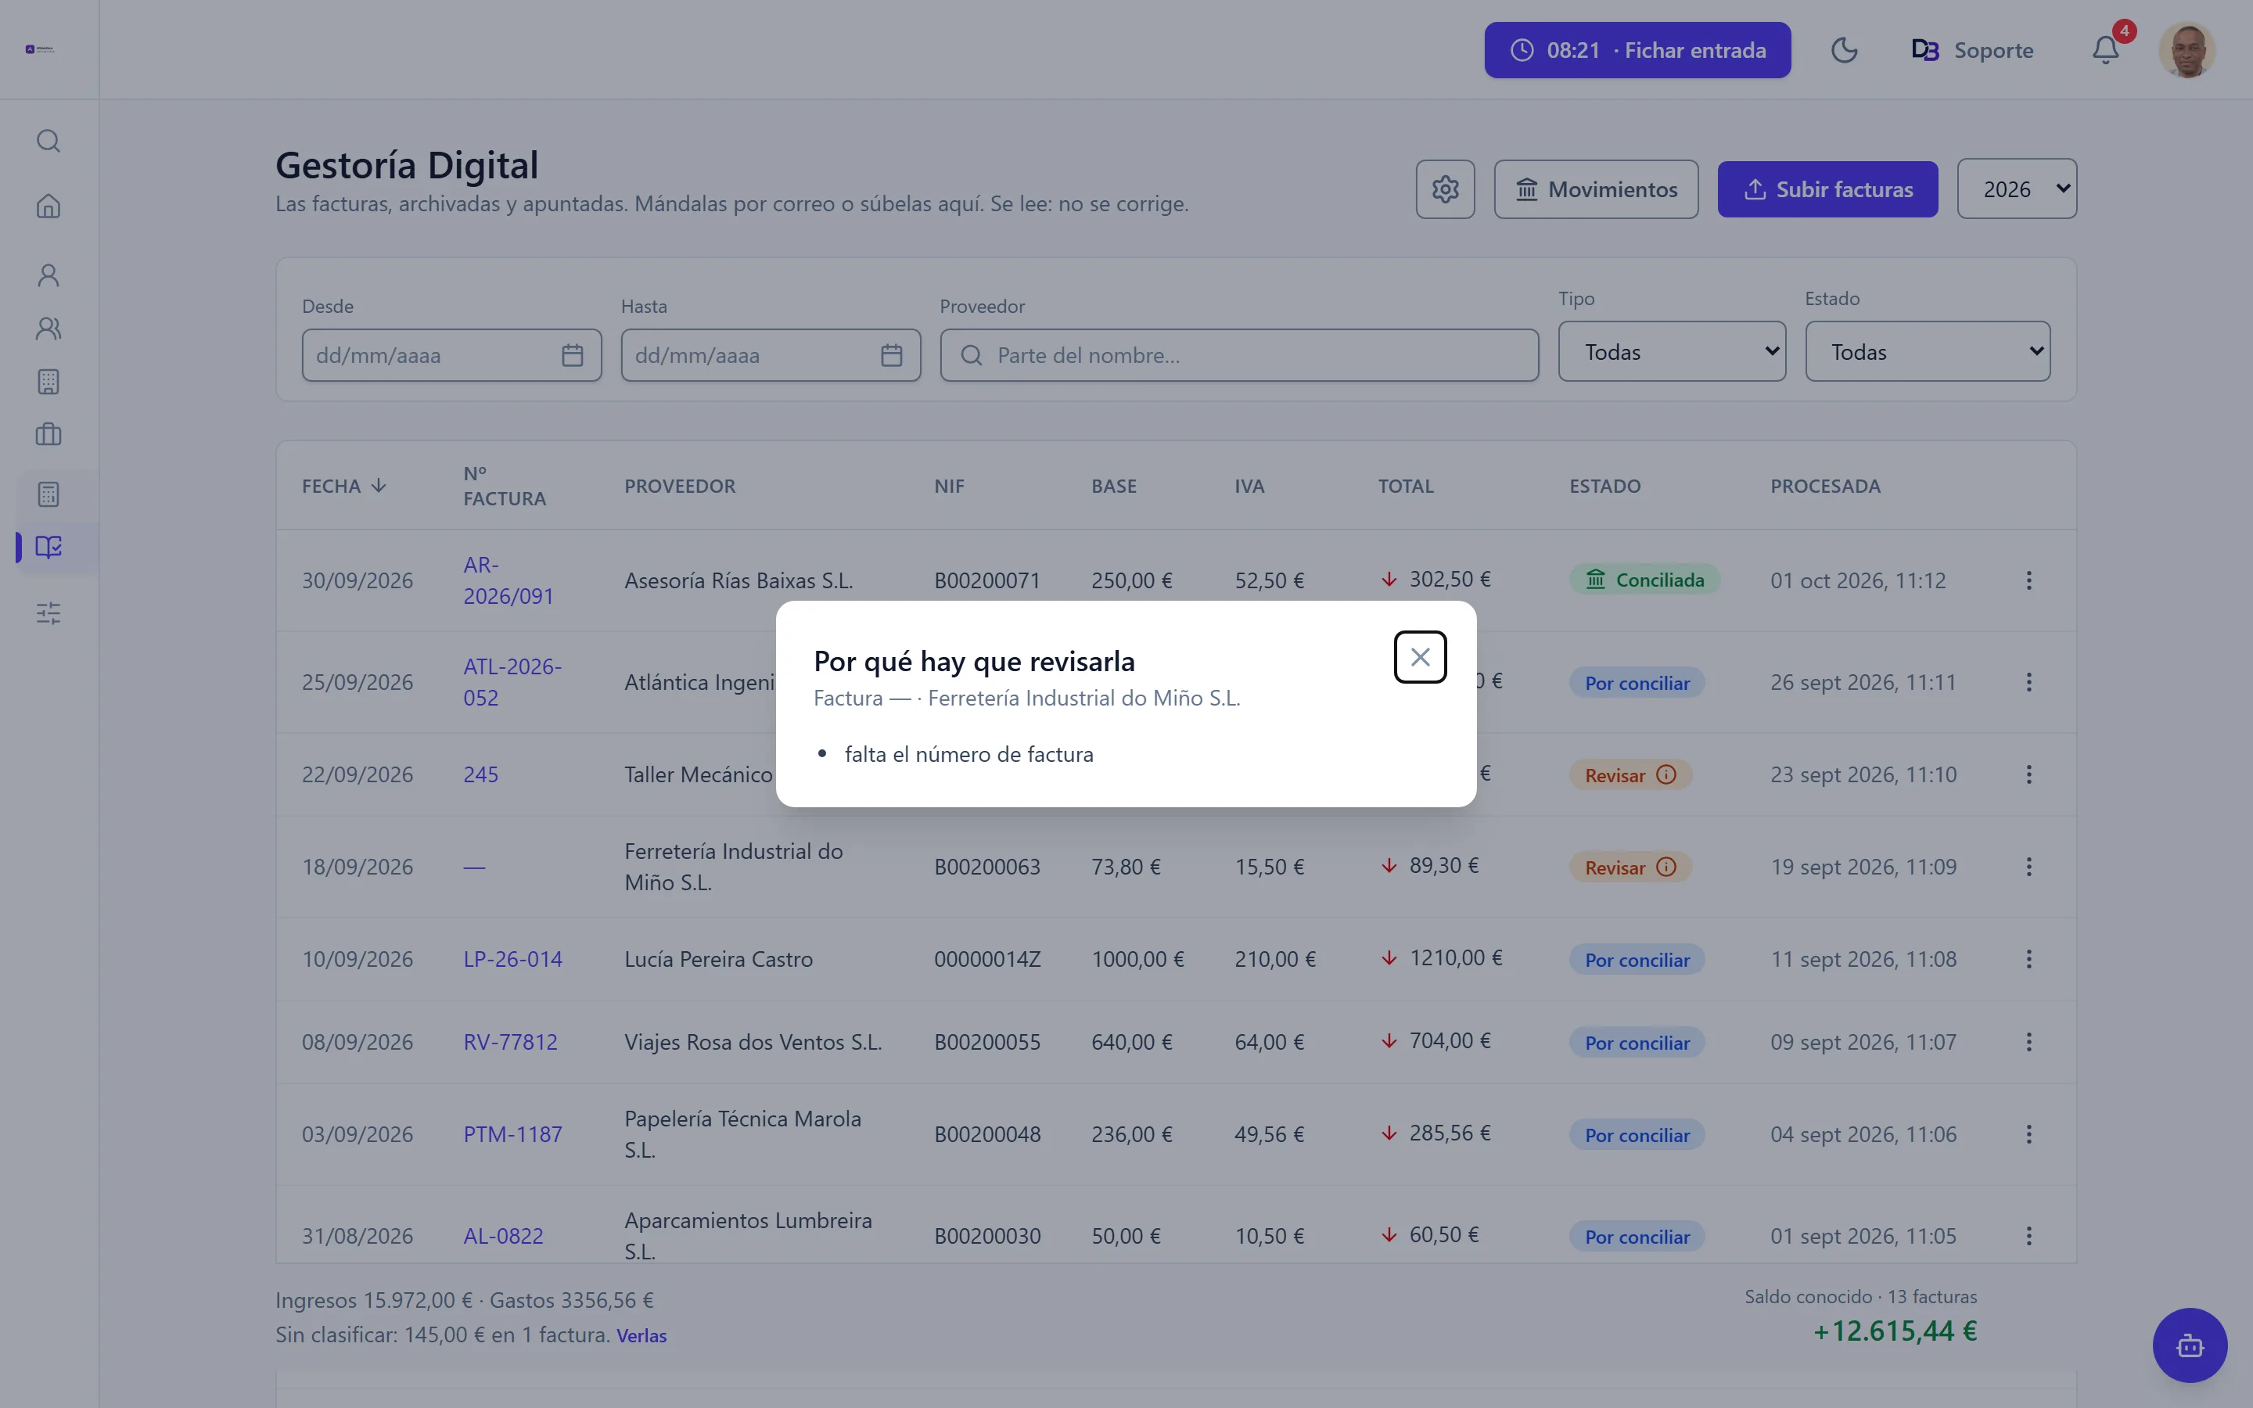Open row menu for Lucía Pereira Castro invoice

[x=2028, y=959]
